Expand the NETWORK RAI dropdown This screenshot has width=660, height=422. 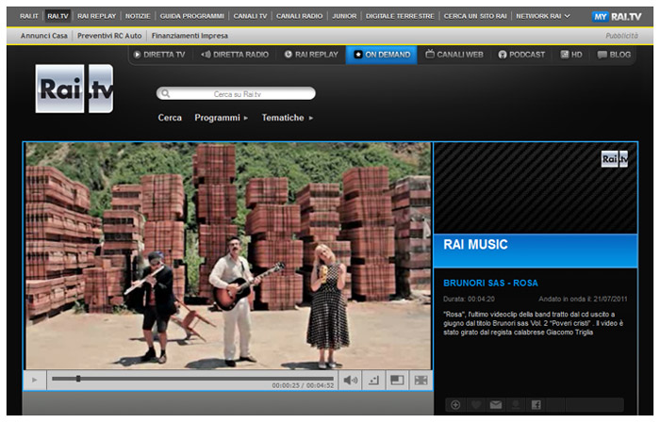(543, 16)
